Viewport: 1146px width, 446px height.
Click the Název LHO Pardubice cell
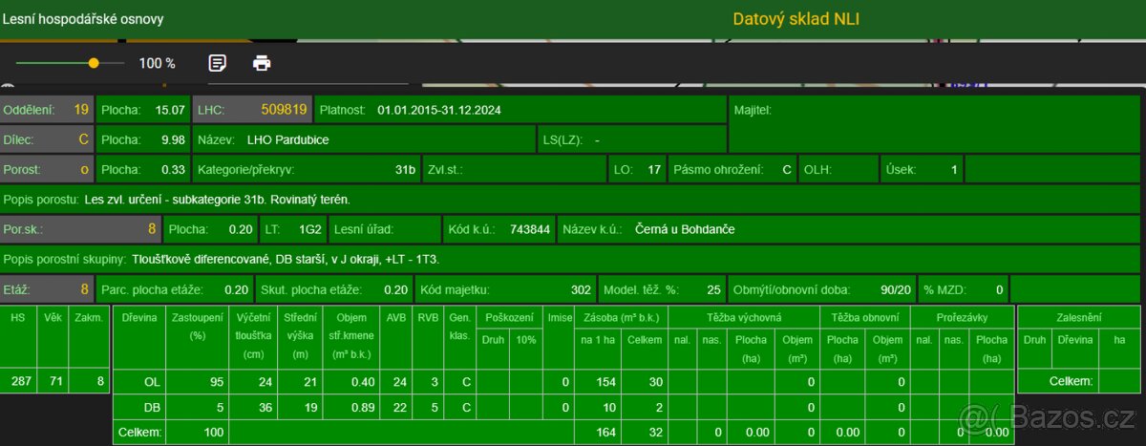(x=363, y=139)
